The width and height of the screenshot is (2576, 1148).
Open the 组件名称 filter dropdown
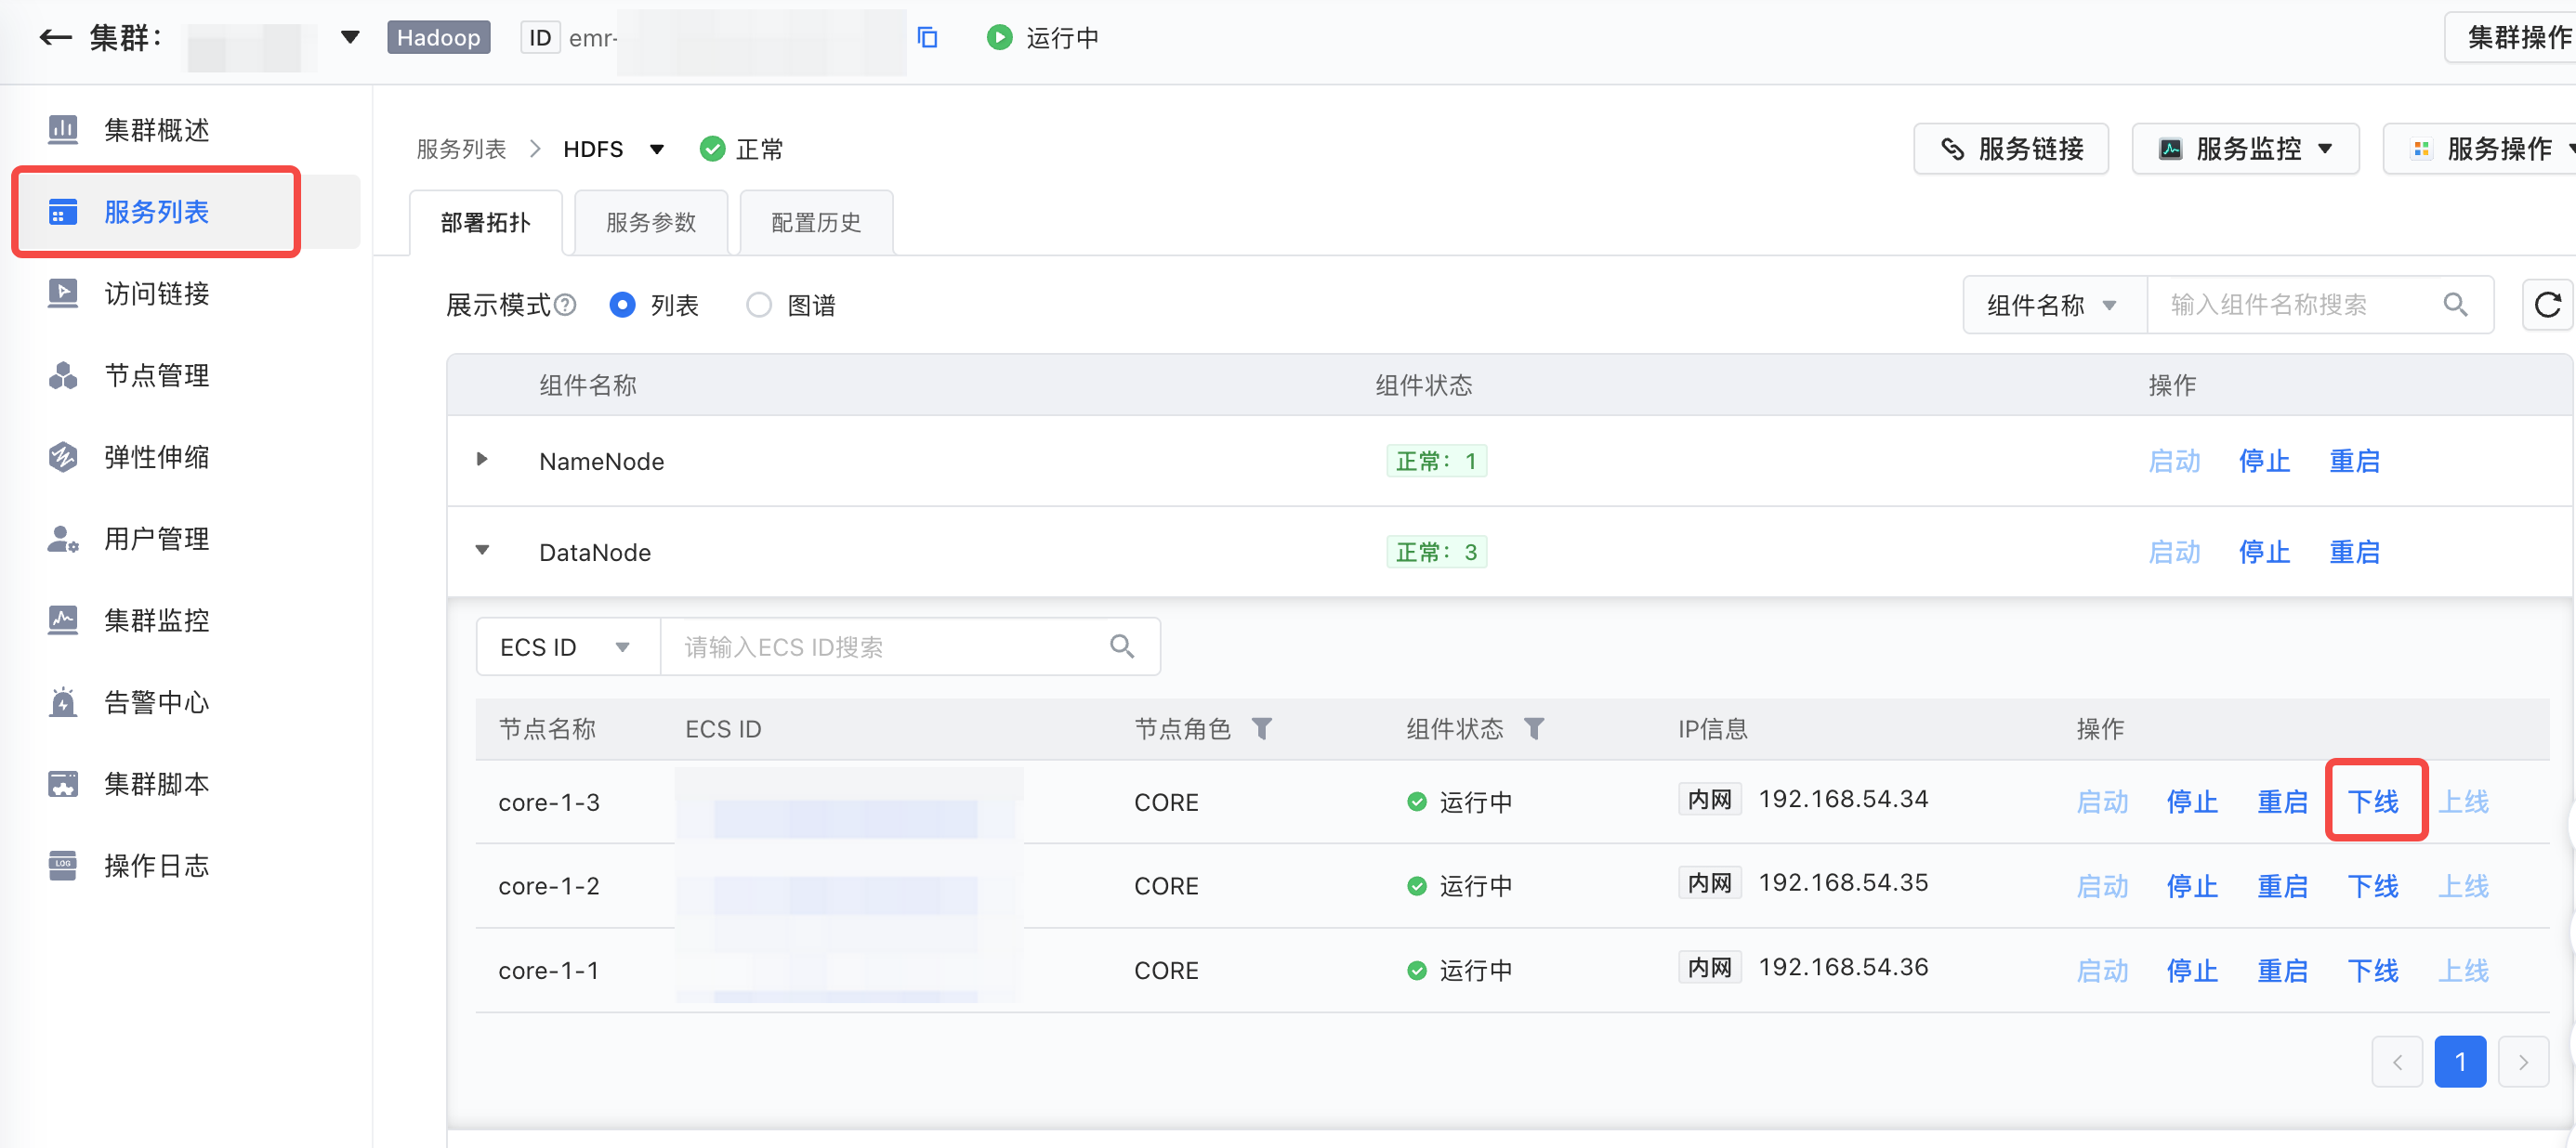tap(2054, 305)
